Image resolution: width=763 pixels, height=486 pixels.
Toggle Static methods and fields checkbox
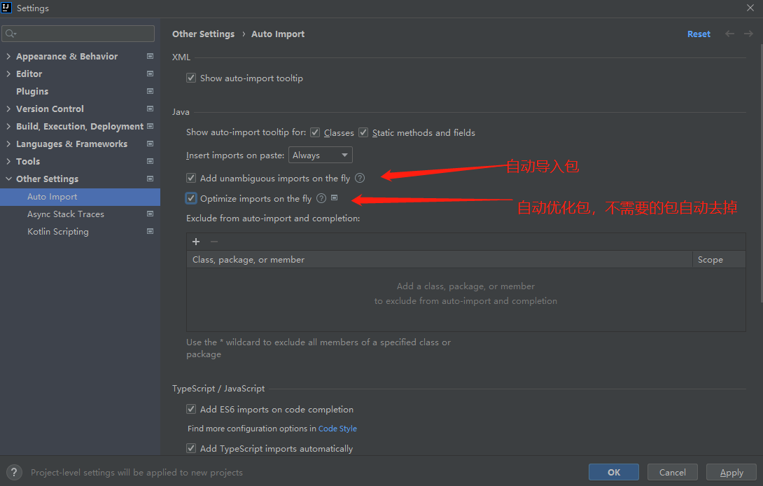click(x=363, y=132)
